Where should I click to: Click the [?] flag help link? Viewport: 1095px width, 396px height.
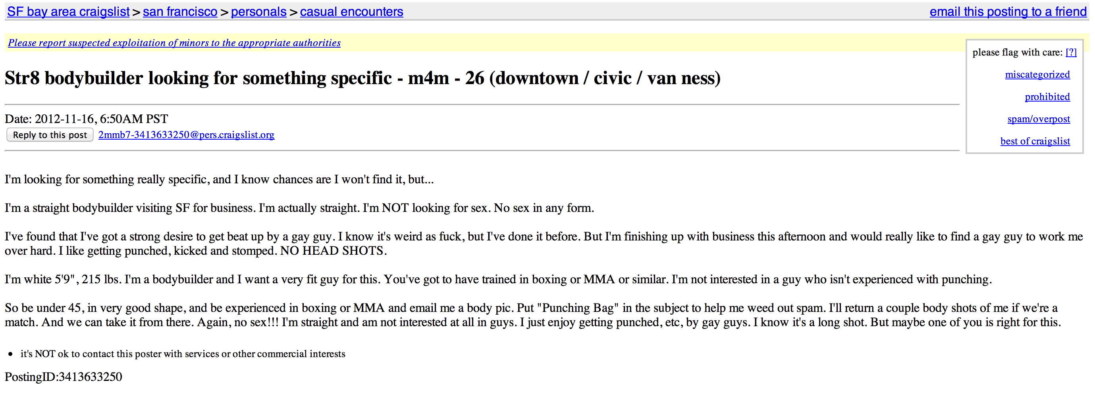point(1071,52)
